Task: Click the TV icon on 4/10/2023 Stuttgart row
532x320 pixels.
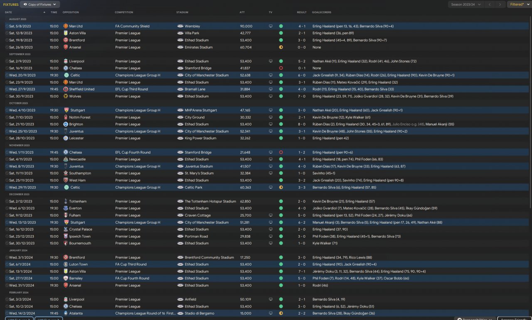Action: click(x=271, y=110)
